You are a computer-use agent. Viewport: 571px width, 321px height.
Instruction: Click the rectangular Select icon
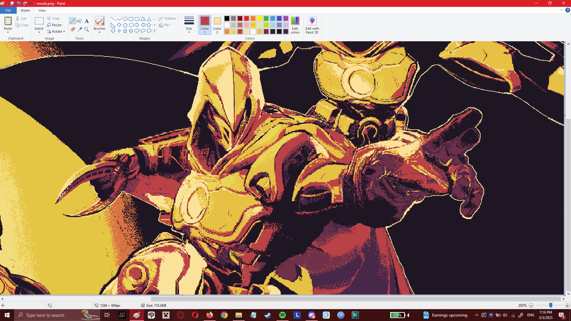coord(39,21)
